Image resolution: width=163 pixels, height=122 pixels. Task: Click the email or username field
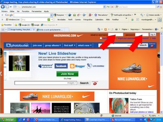tap(116, 35)
